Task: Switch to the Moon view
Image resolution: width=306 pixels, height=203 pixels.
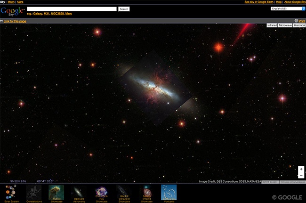Action: pyautogui.click(x=10, y=2)
